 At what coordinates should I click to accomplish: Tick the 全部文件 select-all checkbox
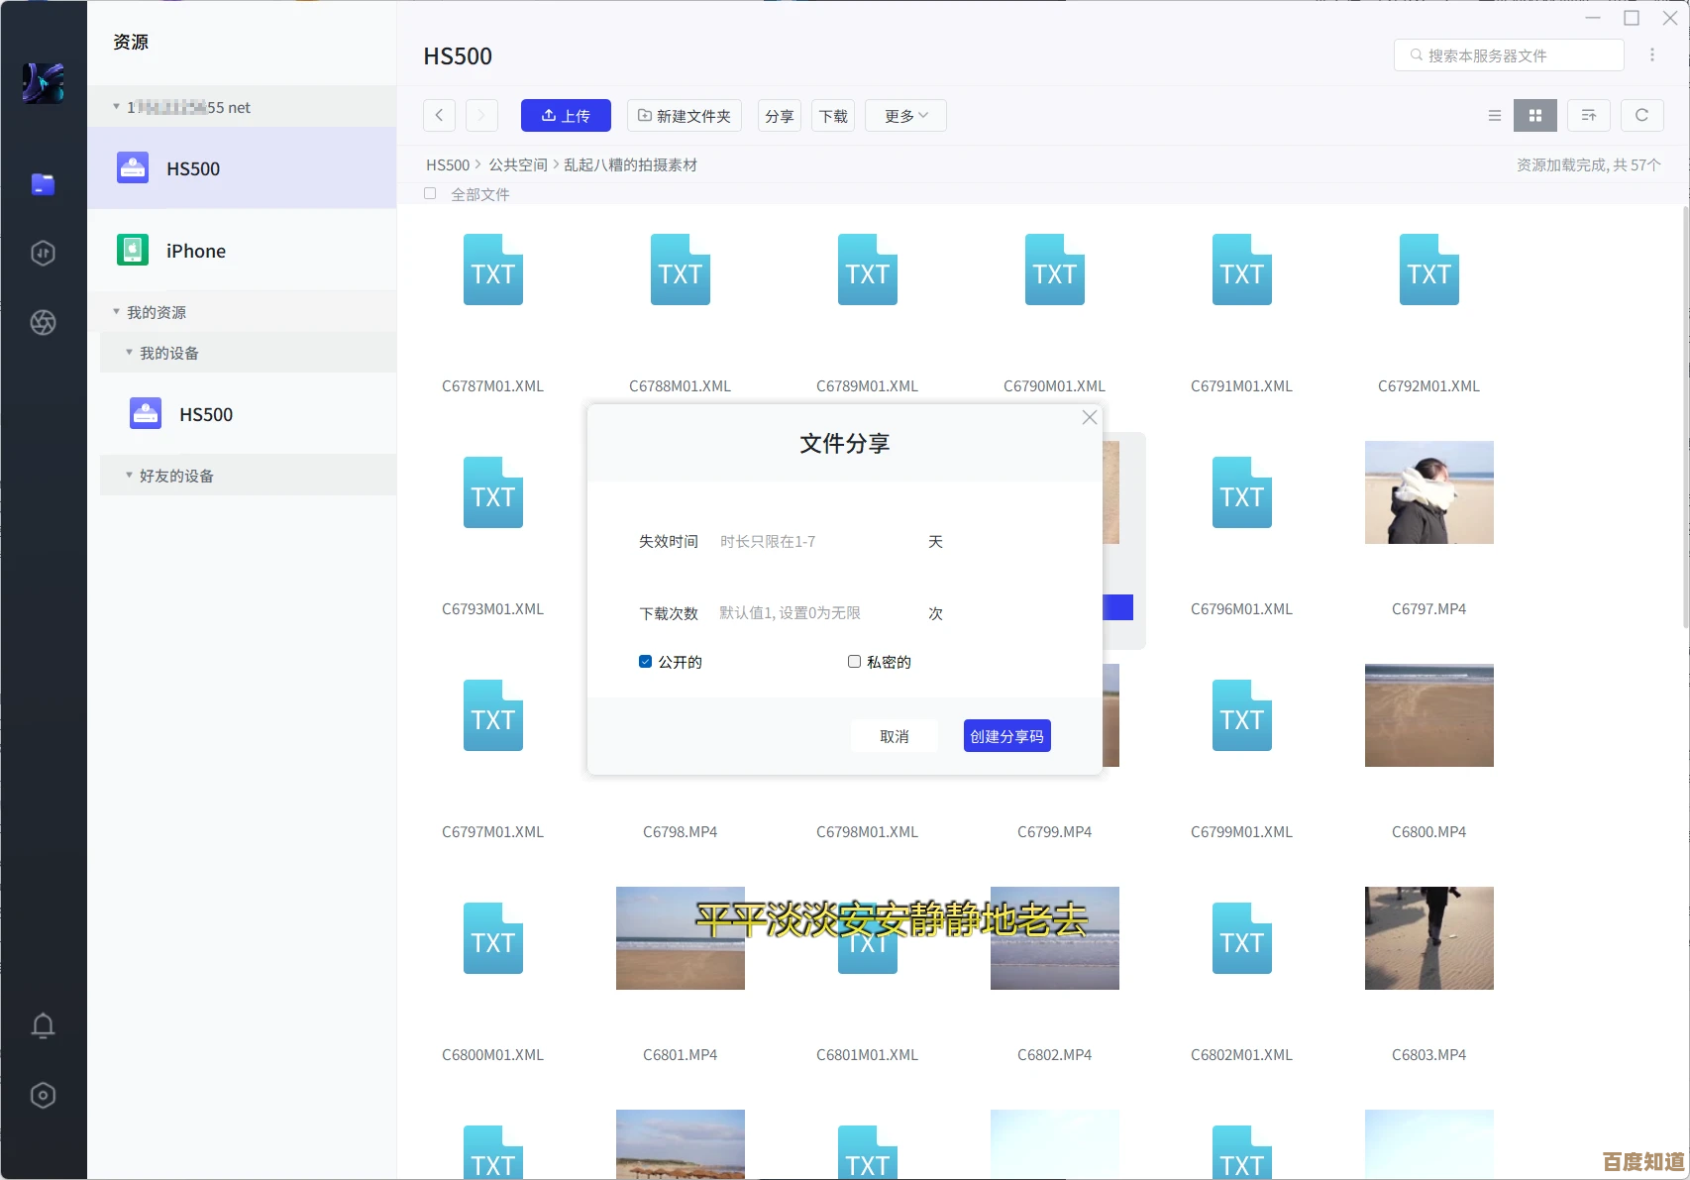pyautogui.click(x=430, y=194)
